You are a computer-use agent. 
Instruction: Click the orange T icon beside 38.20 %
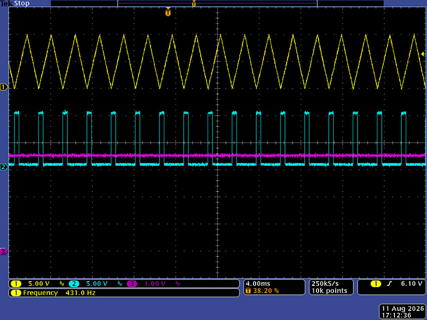click(x=248, y=291)
